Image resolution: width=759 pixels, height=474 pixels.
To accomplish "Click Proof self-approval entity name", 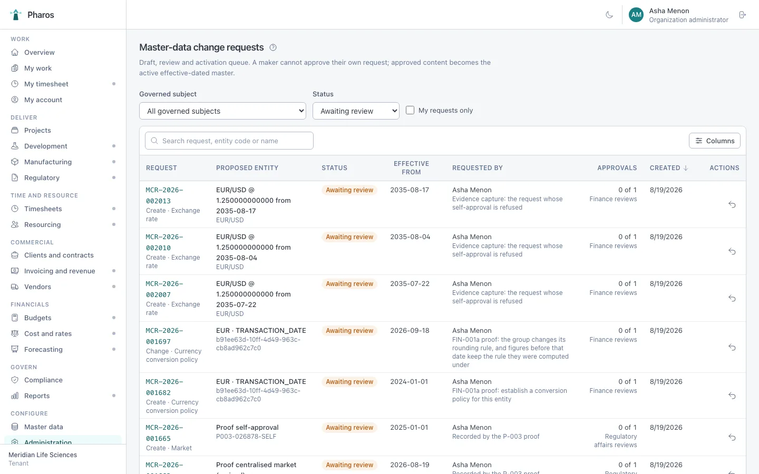I will [x=247, y=428].
